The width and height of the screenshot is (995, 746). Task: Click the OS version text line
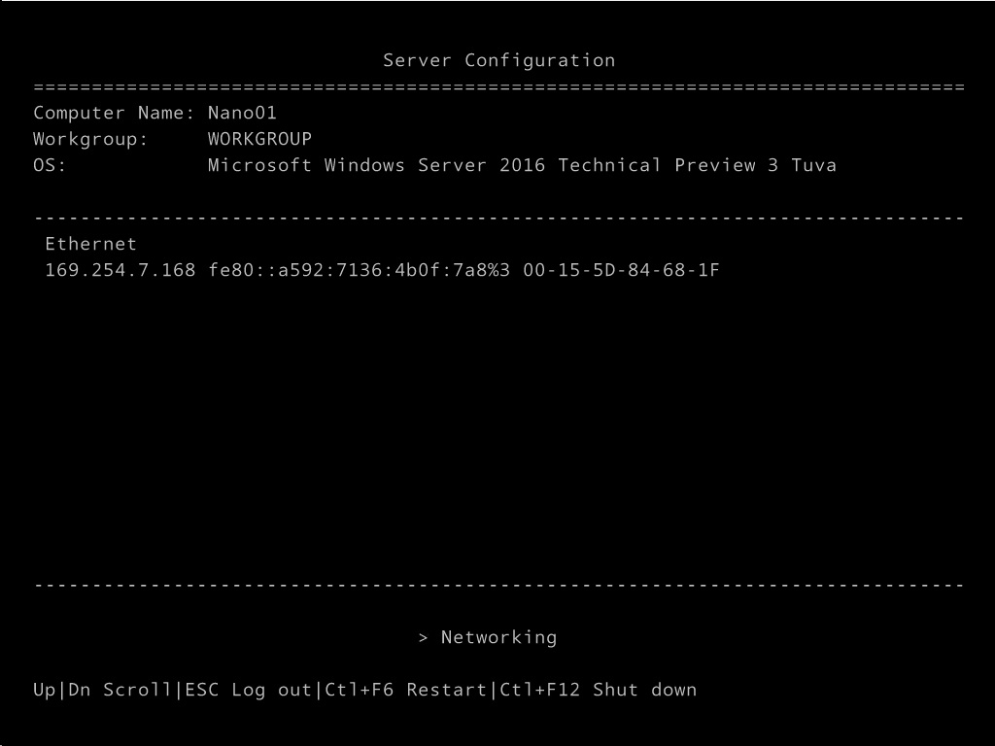click(x=522, y=165)
